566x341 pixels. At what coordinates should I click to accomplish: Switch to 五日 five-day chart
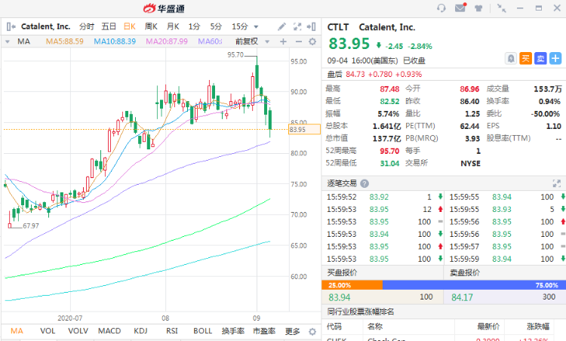click(109, 26)
